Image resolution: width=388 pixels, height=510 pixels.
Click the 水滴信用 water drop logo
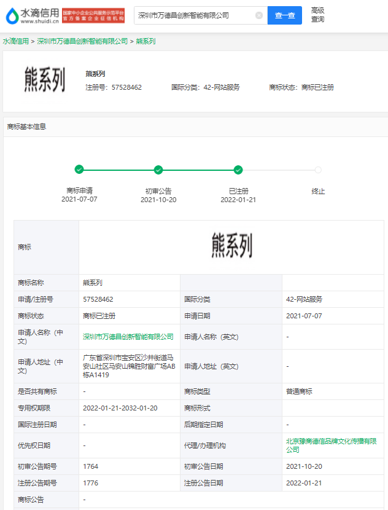[x=31, y=15]
